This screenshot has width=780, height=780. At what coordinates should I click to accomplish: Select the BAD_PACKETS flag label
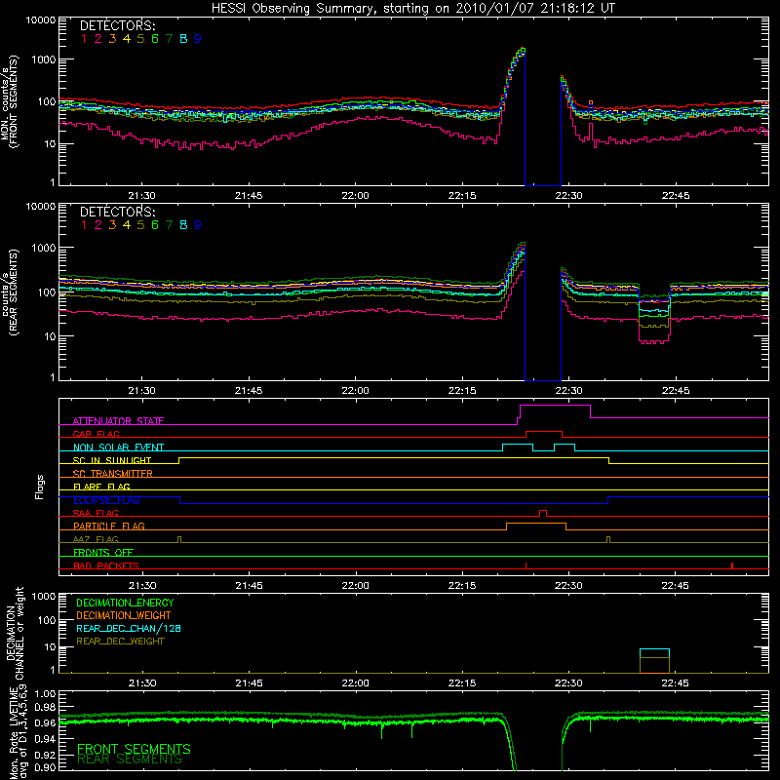[106, 565]
